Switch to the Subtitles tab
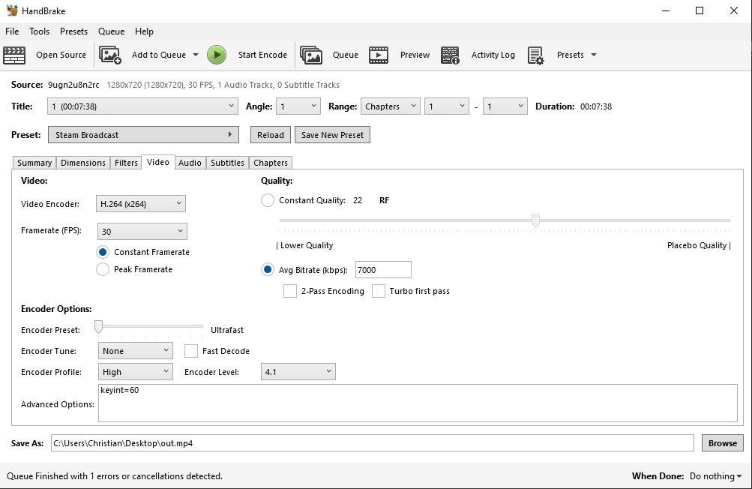The image size is (752, 489). (227, 163)
